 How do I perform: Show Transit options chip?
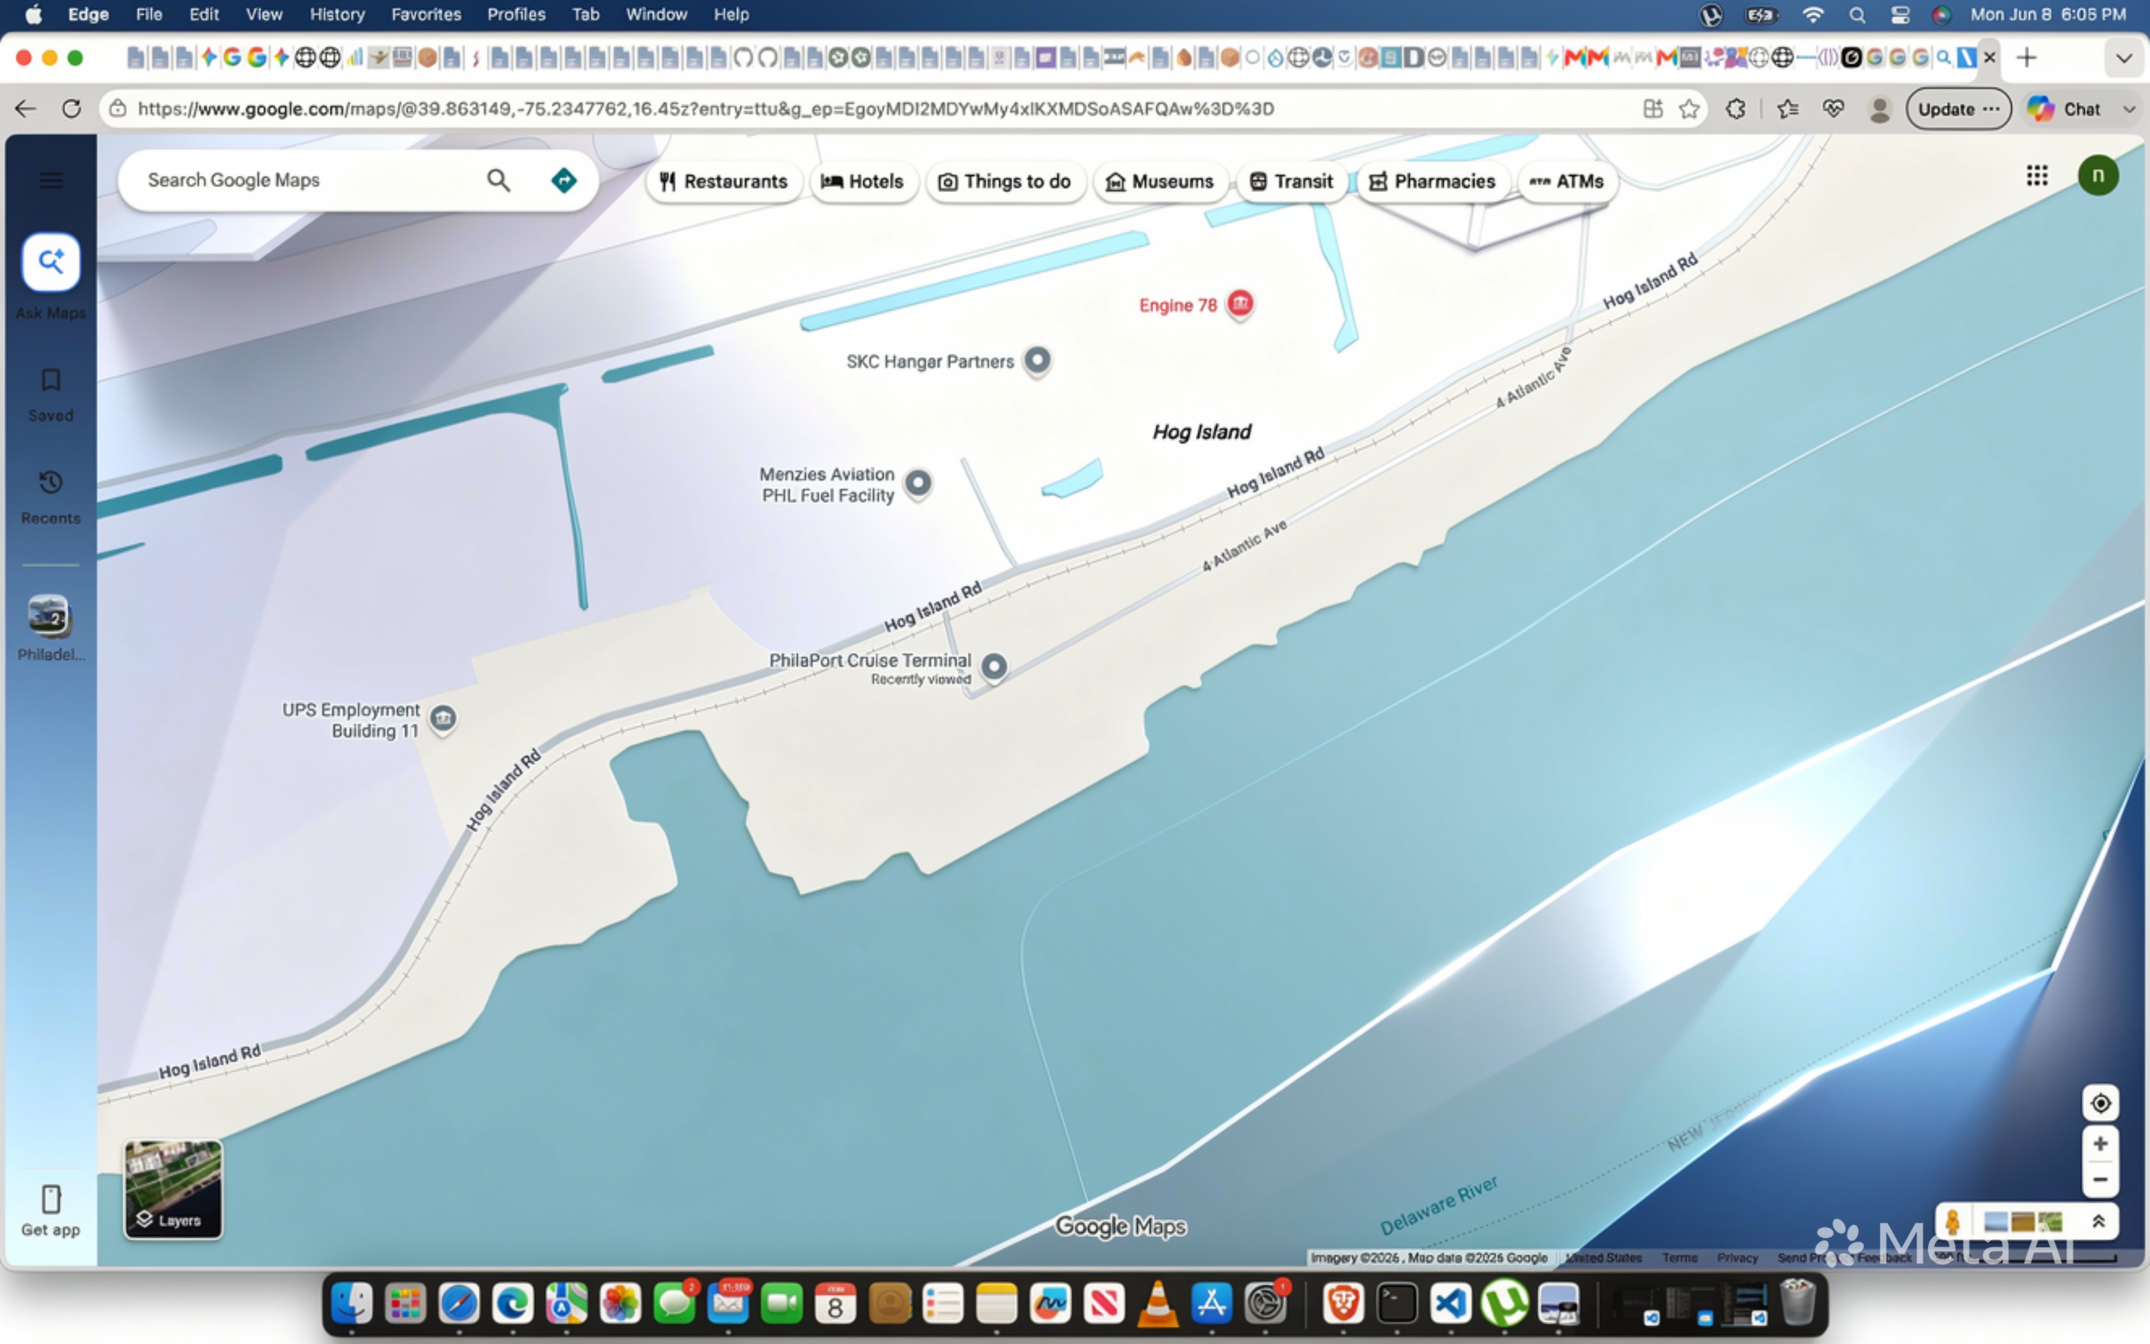(1291, 181)
